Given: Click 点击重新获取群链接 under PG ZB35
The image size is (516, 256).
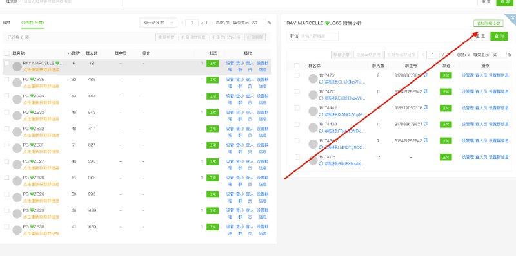Looking at the screenshot, I should pyautogui.click(x=41, y=86).
